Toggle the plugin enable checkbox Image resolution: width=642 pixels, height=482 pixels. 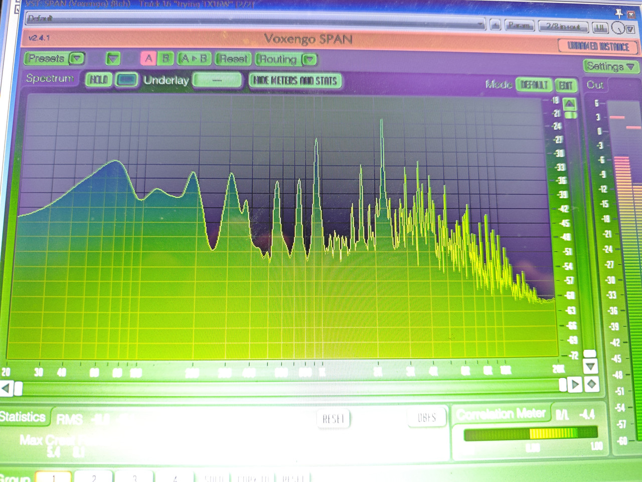pyautogui.click(x=630, y=29)
